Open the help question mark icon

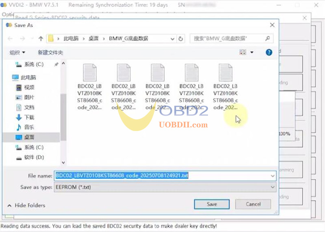coord(269,53)
